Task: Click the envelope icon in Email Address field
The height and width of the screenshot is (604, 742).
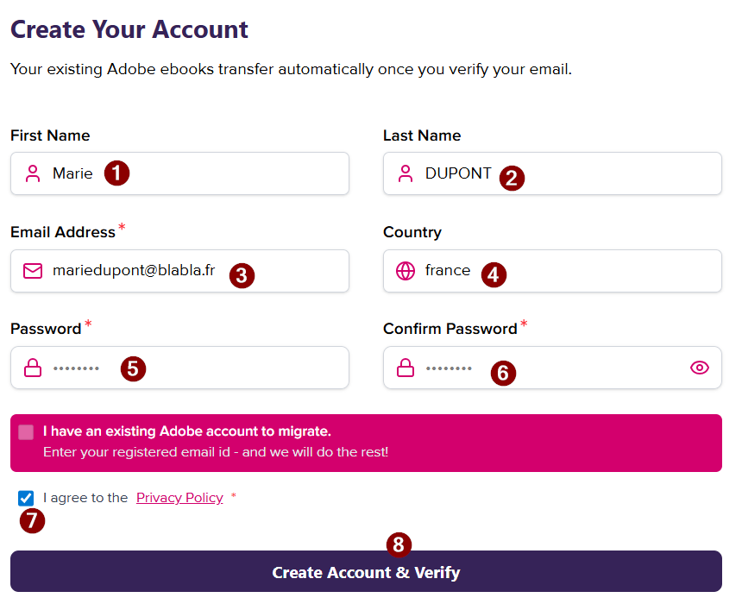Action: 33,271
